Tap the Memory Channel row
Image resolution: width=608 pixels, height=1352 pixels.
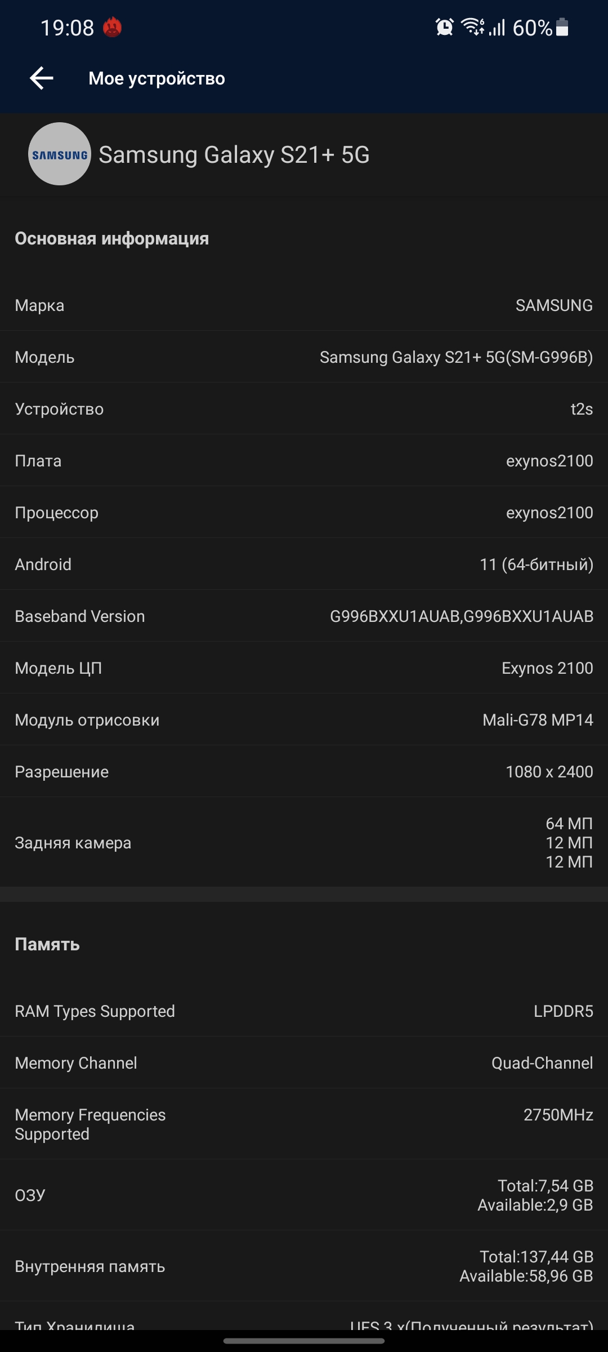pos(304,1063)
